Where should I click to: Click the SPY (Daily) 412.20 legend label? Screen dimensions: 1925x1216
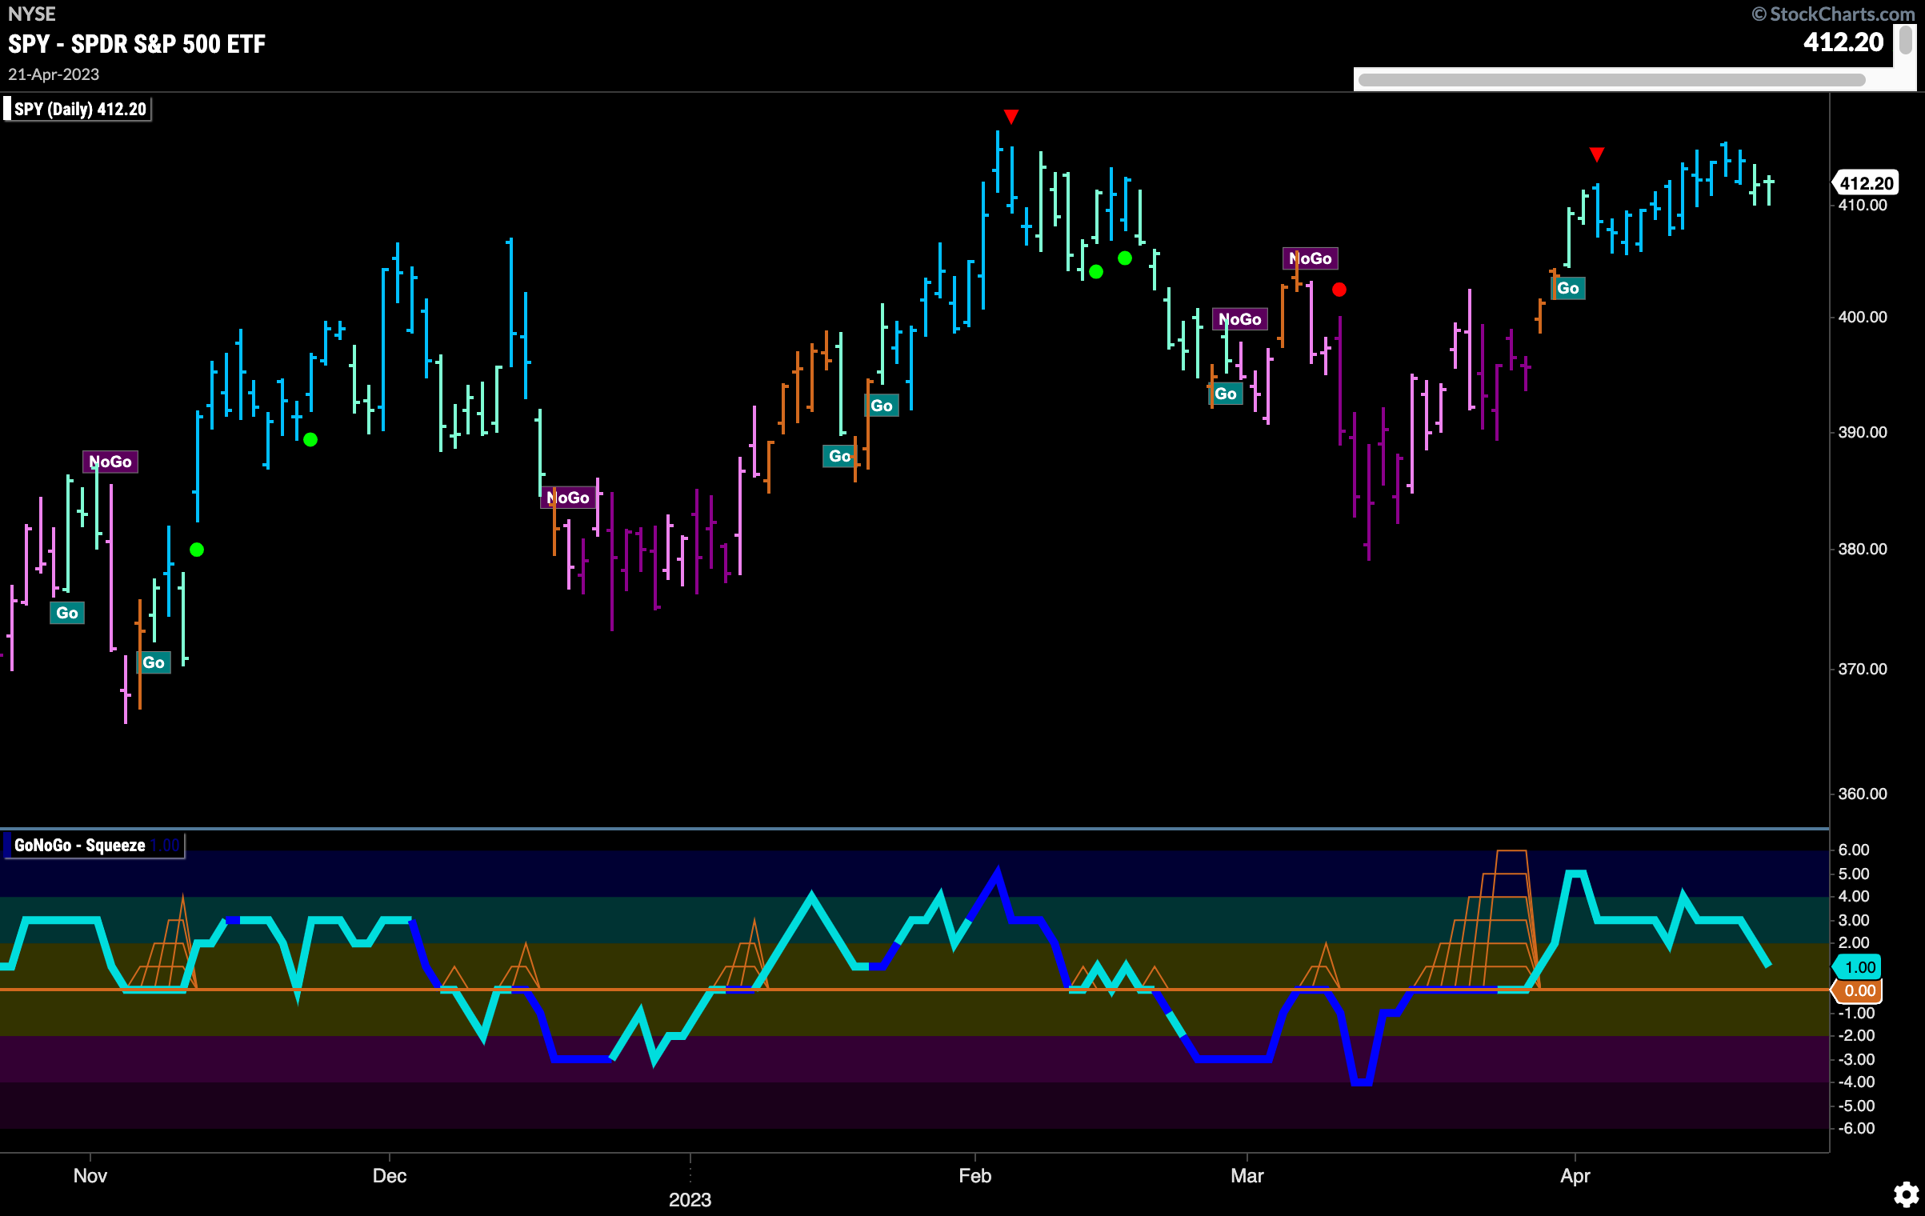click(x=78, y=109)
